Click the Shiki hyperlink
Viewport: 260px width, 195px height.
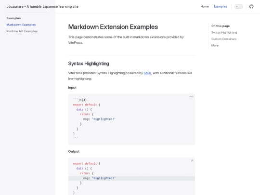(x=147, y=73)
